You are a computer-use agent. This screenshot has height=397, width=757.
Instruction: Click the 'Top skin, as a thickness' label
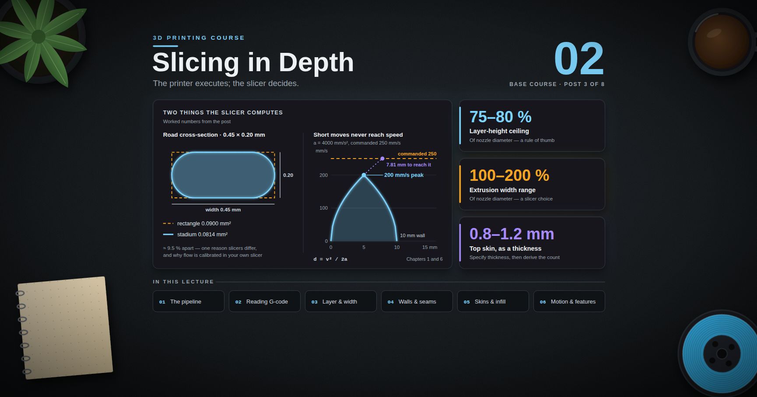click(505, 249)
